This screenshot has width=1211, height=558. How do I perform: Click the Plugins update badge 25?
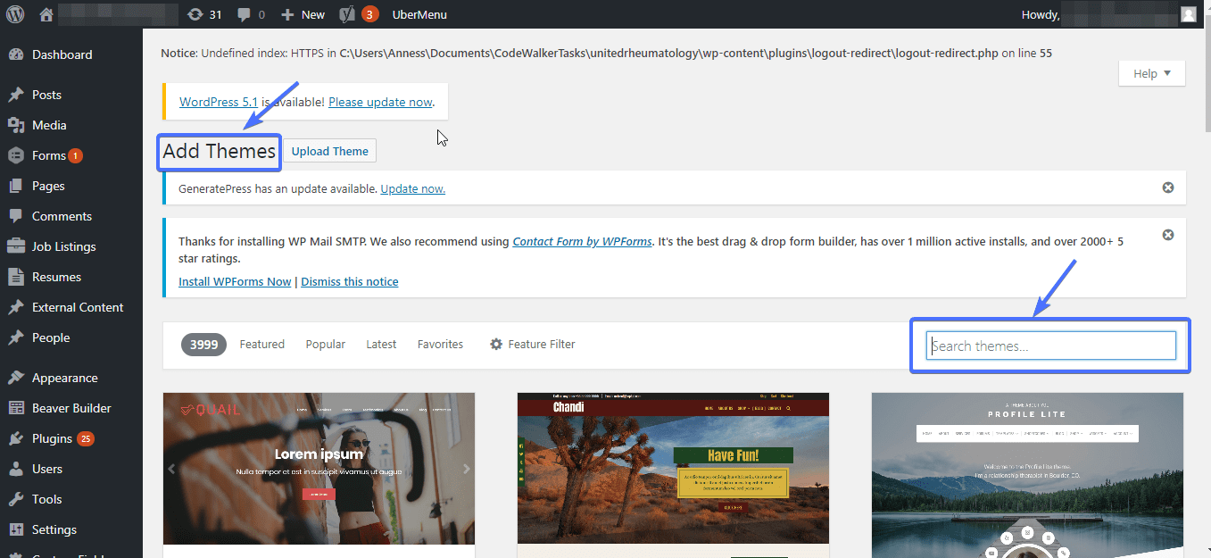[x=86, y=438]
